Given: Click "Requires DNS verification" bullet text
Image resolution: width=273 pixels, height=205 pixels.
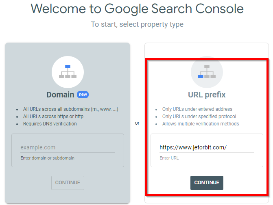Looking at the screenshot, I should (x=50, y=124).
